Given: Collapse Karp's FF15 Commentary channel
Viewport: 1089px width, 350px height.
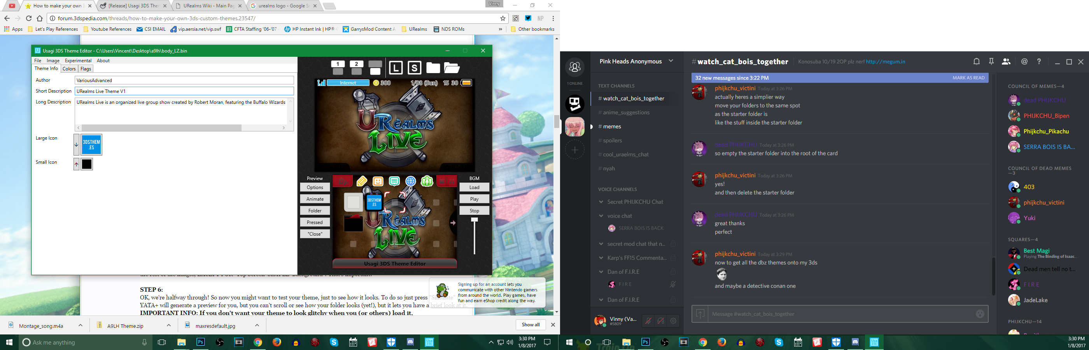Looking at the screenshot, I should tap(601, 258).
